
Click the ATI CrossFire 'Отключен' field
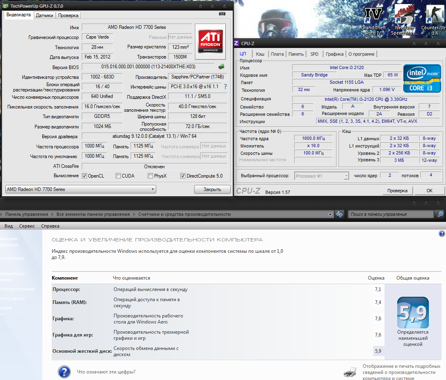click(x=155, y=167)
